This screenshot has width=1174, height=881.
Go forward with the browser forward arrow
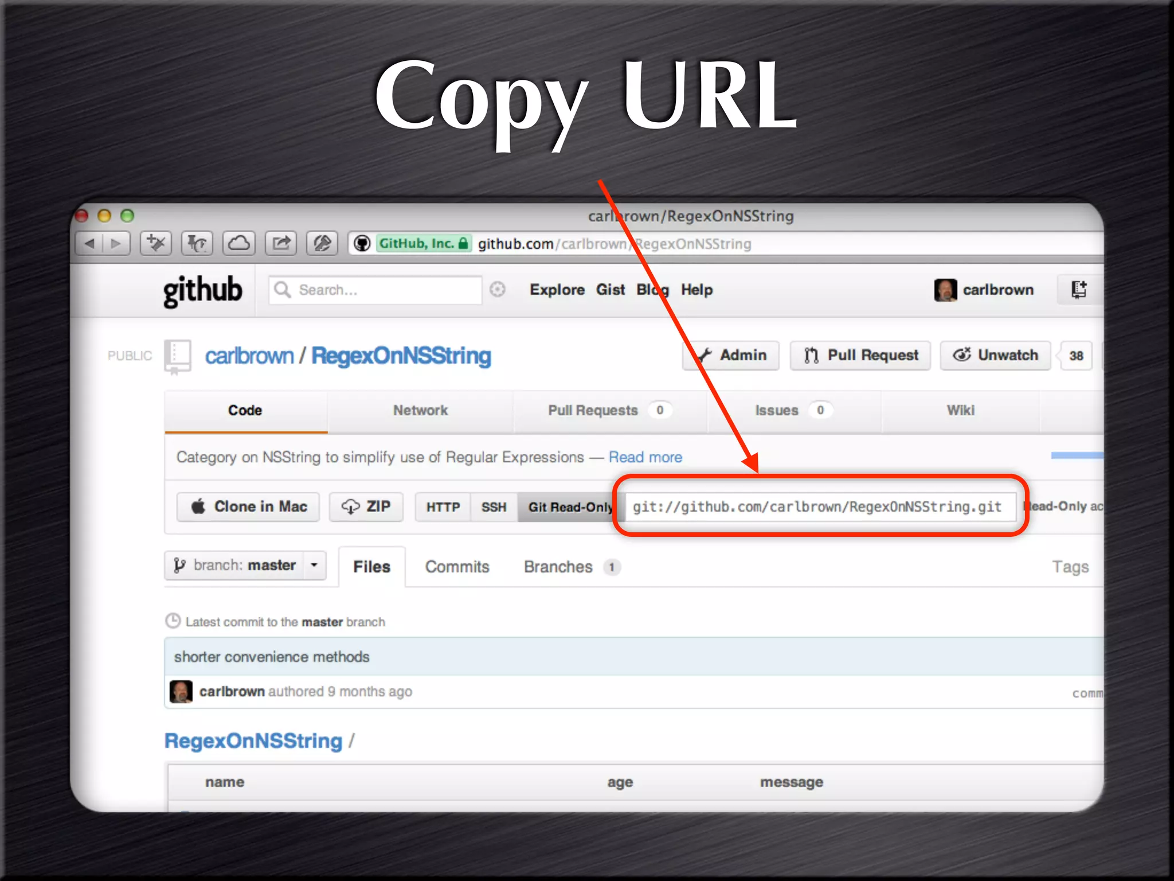coord(116,244)
